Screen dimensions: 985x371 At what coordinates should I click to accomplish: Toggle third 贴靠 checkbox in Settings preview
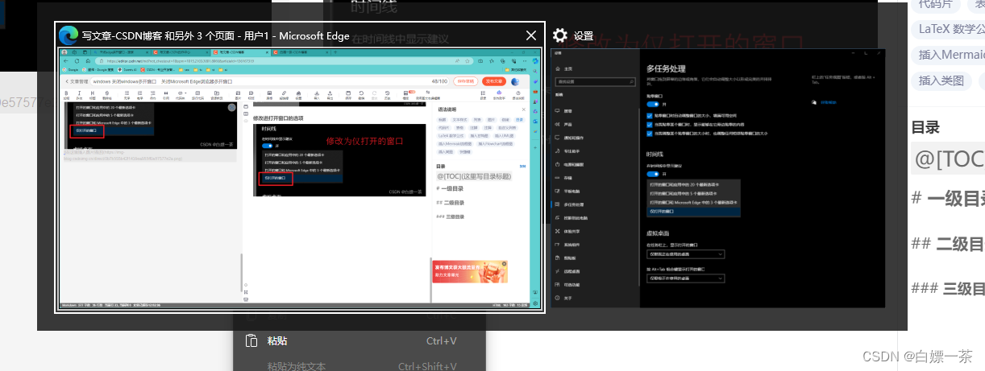point(650,133)
